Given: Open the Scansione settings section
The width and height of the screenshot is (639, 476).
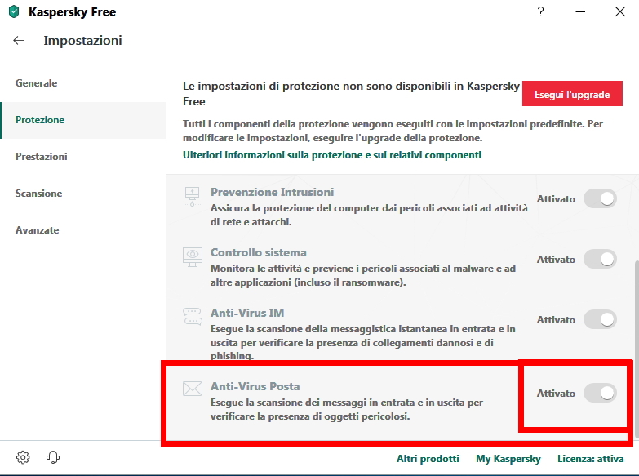Looking at the screenshot, I should [x=83, y=194].
